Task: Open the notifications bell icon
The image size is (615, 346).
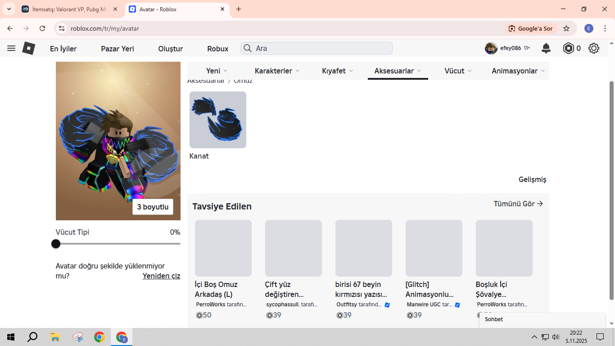Action: click(x=546, y=48)
